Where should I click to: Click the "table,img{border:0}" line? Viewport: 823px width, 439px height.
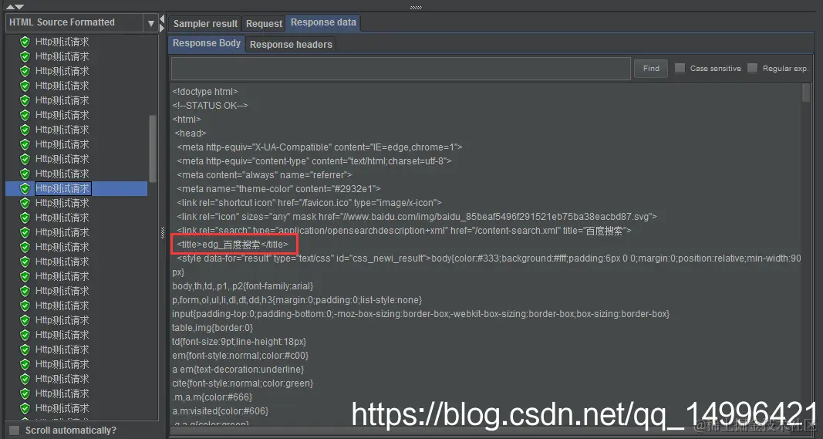tap(213, 328)
